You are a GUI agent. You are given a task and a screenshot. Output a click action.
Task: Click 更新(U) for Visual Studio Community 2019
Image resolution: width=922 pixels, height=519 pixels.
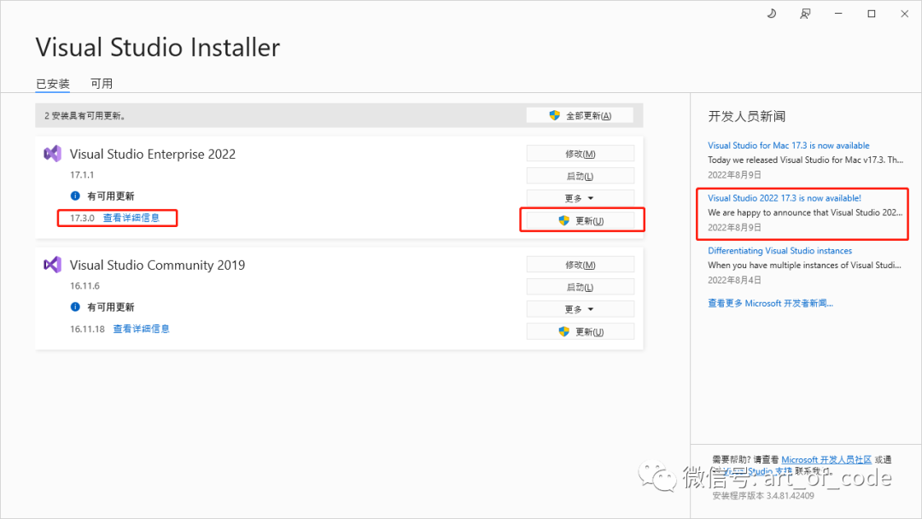581,331
